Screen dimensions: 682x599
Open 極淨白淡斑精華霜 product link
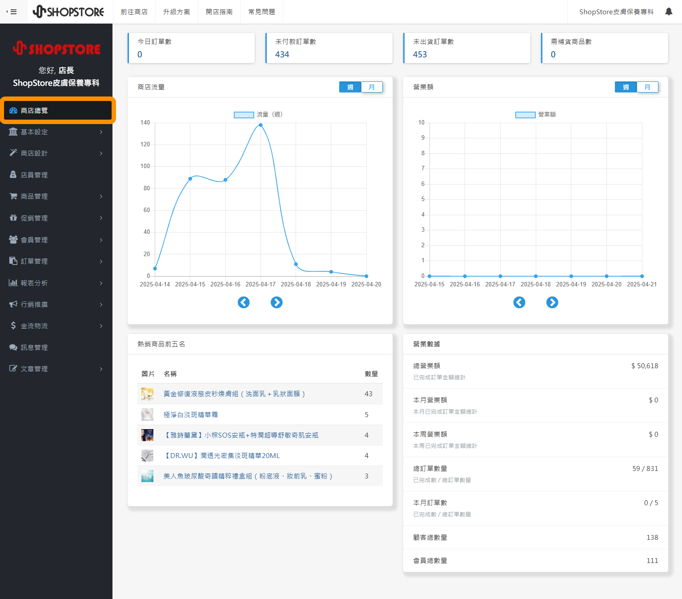click(191, 414)
